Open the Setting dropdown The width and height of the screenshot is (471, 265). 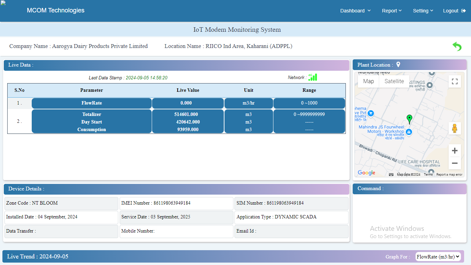point(423,11)
